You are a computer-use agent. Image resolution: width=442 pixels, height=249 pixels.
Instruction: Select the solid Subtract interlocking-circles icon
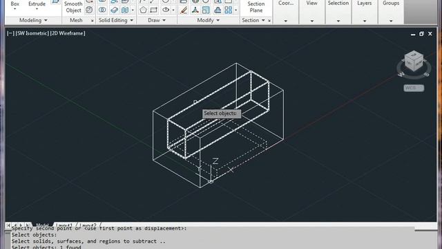tap(102, 10)
